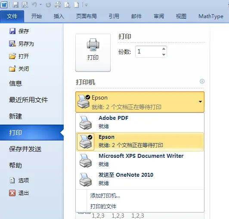Choose 添加打印机... to add a printer
The width and height of the screenshot is (229, 219).
click(x=105, y=195)
